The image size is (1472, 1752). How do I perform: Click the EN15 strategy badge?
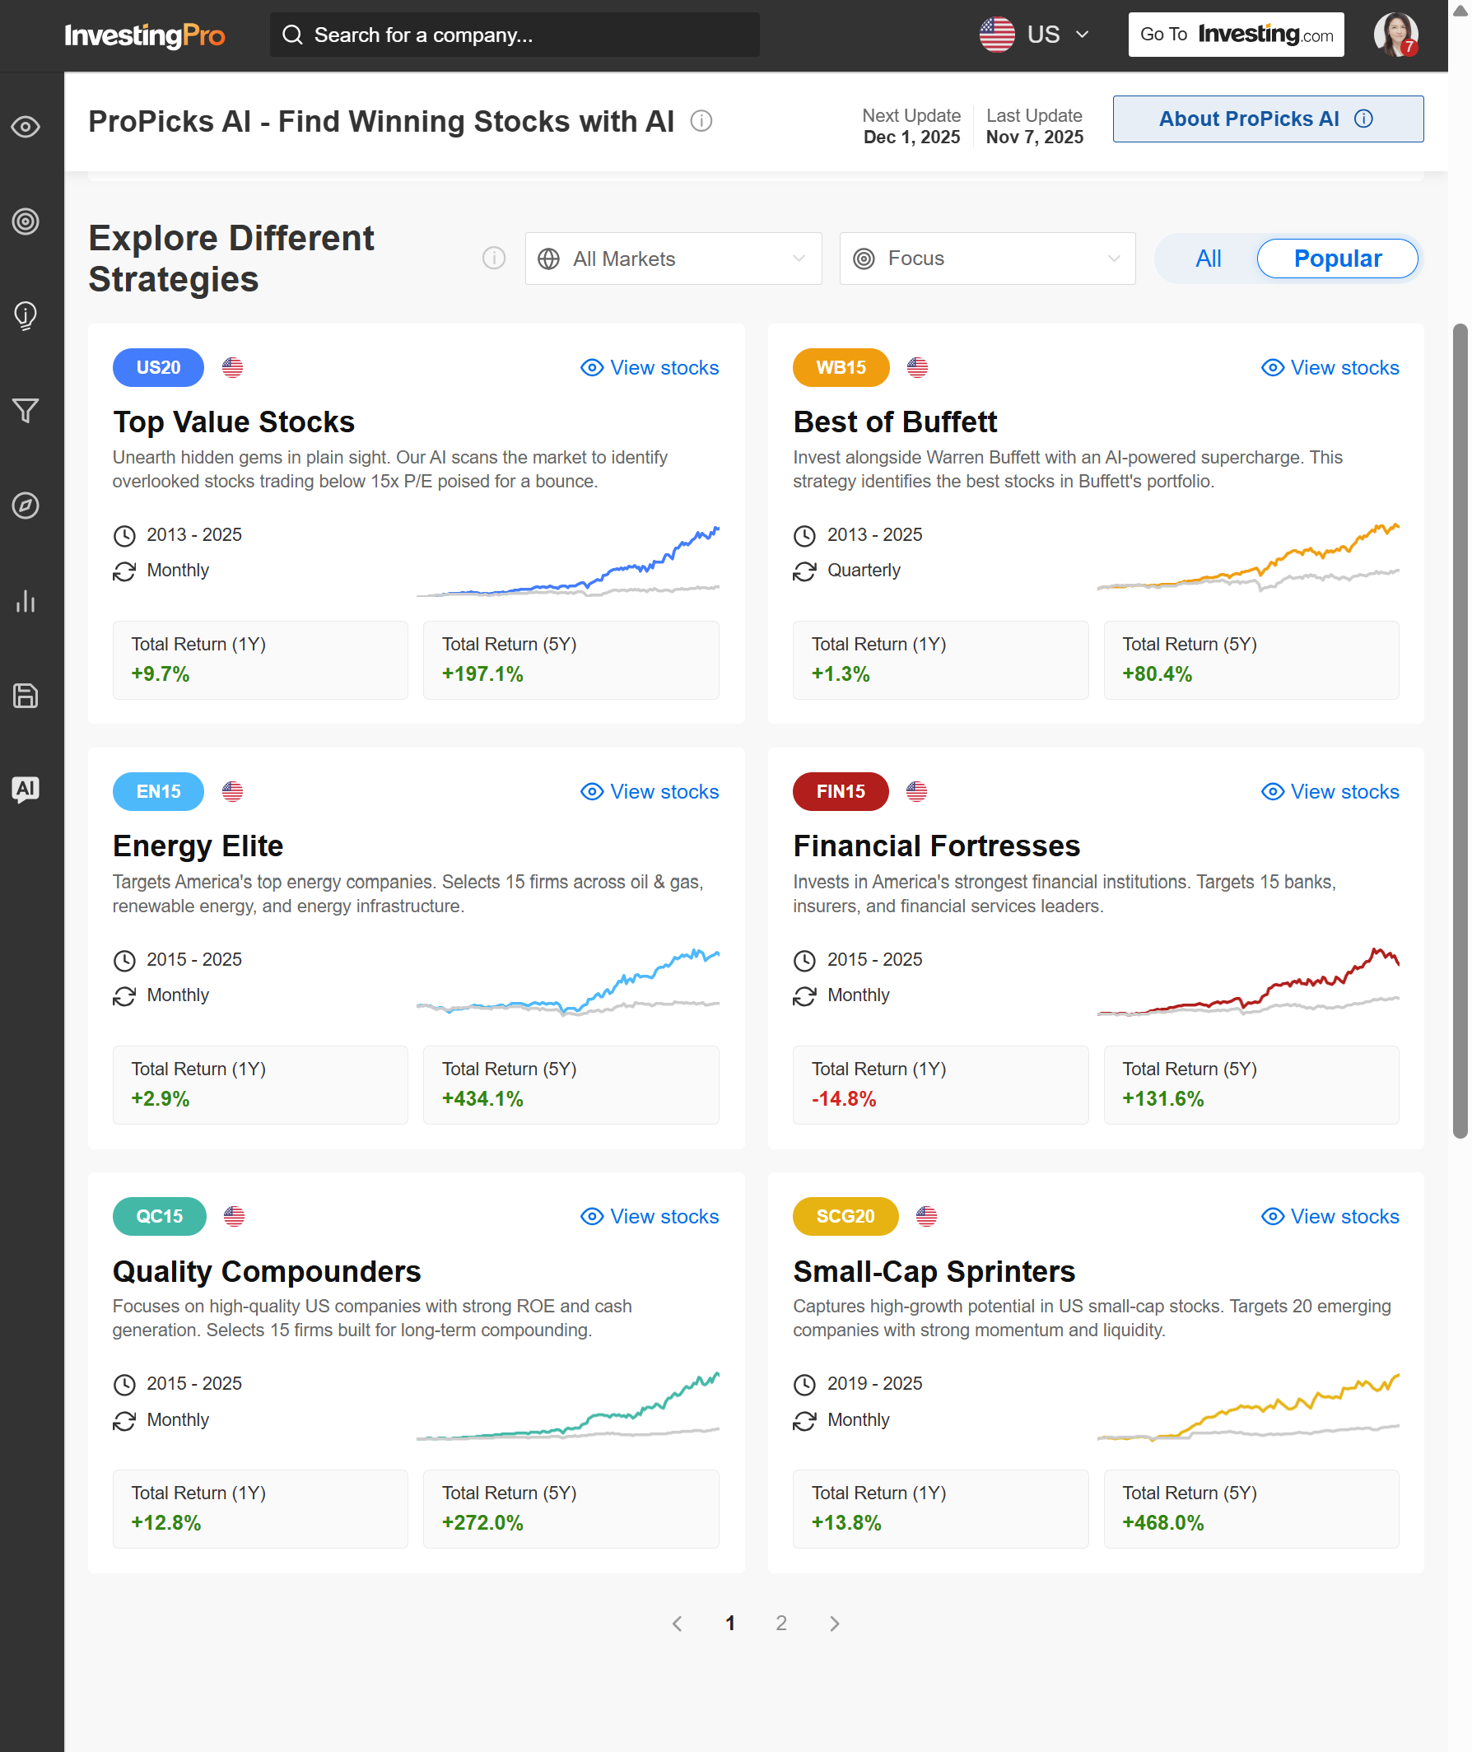click(159, 792)
